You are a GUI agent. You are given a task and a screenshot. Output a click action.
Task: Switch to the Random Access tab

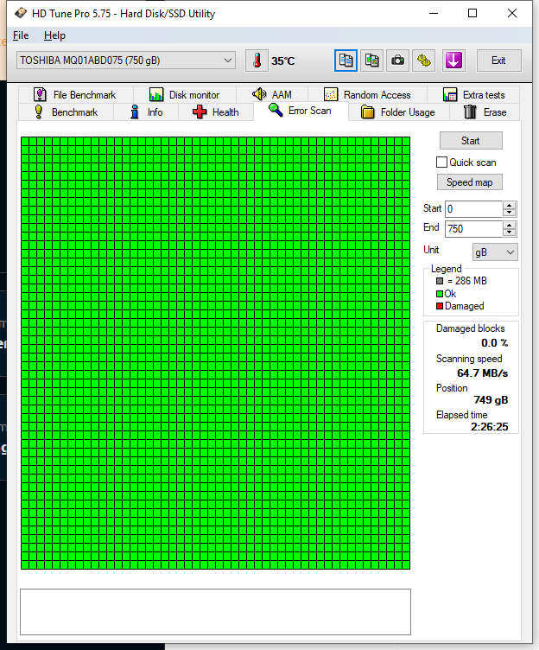[x=367, y=95]
